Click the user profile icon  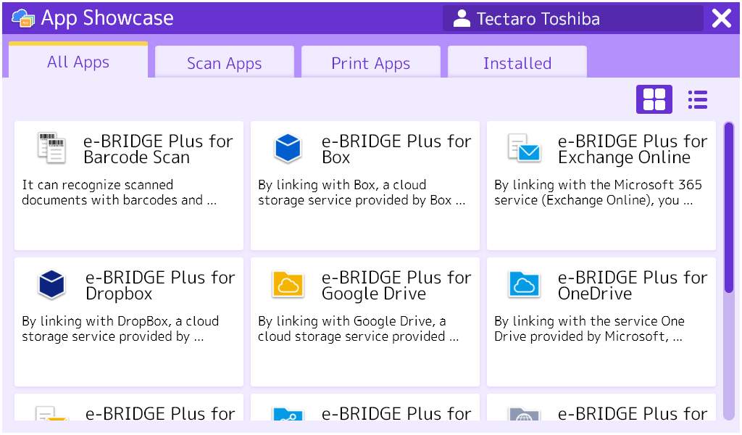click(462, 19)
